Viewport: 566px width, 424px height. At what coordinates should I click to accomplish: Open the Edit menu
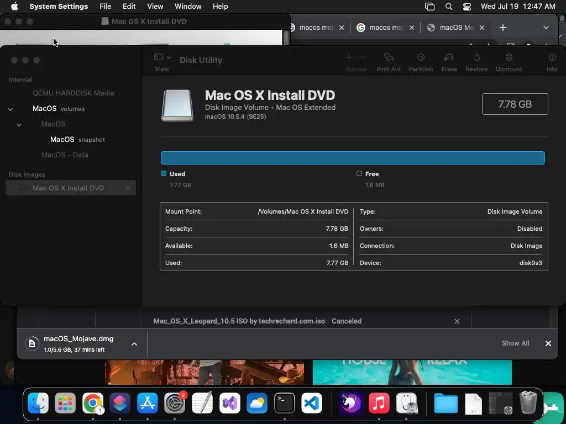[x=129, y=7]
